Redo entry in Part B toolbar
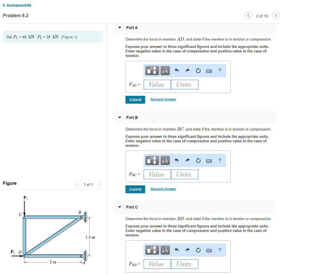Image resolution: width=324 pixels, height=275 pixels. (187, 160)
